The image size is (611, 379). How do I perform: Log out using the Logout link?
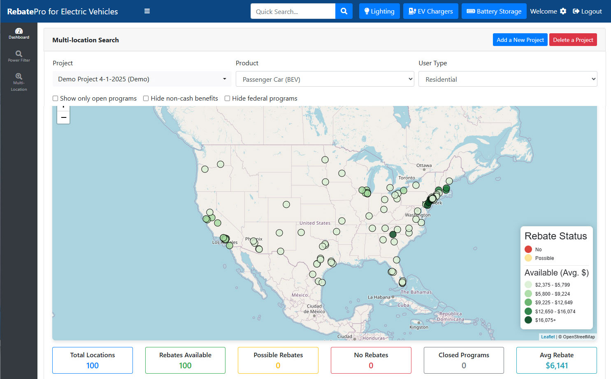[x=587, y=11]
